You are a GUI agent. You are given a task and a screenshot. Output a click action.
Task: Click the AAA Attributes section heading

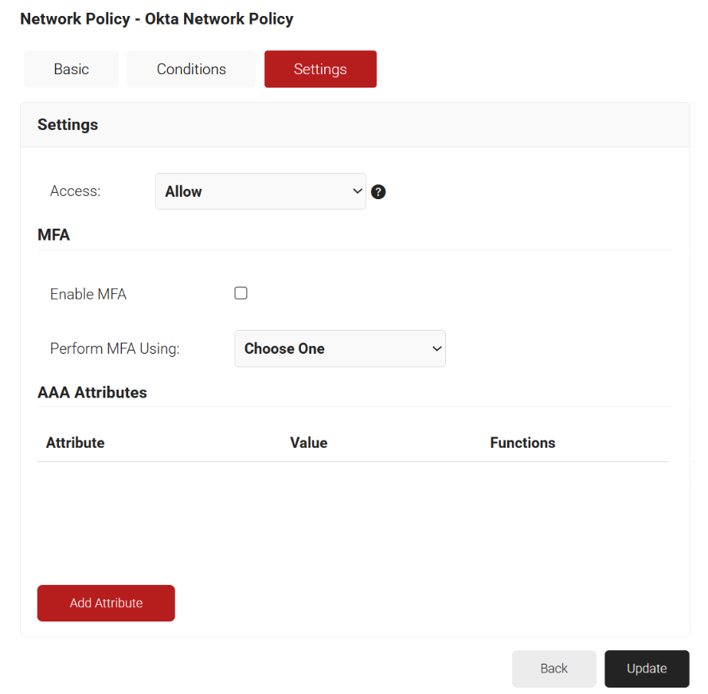coord(92,392)
